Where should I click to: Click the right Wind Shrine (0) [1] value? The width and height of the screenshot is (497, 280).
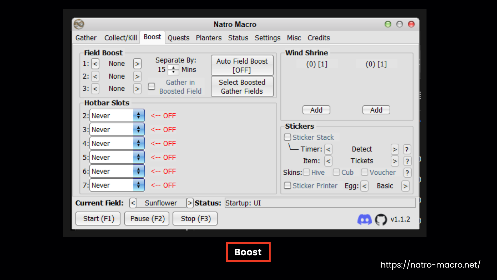376,64
